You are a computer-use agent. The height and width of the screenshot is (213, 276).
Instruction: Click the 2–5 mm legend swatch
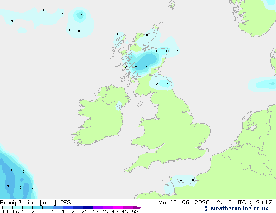(37, 207)
